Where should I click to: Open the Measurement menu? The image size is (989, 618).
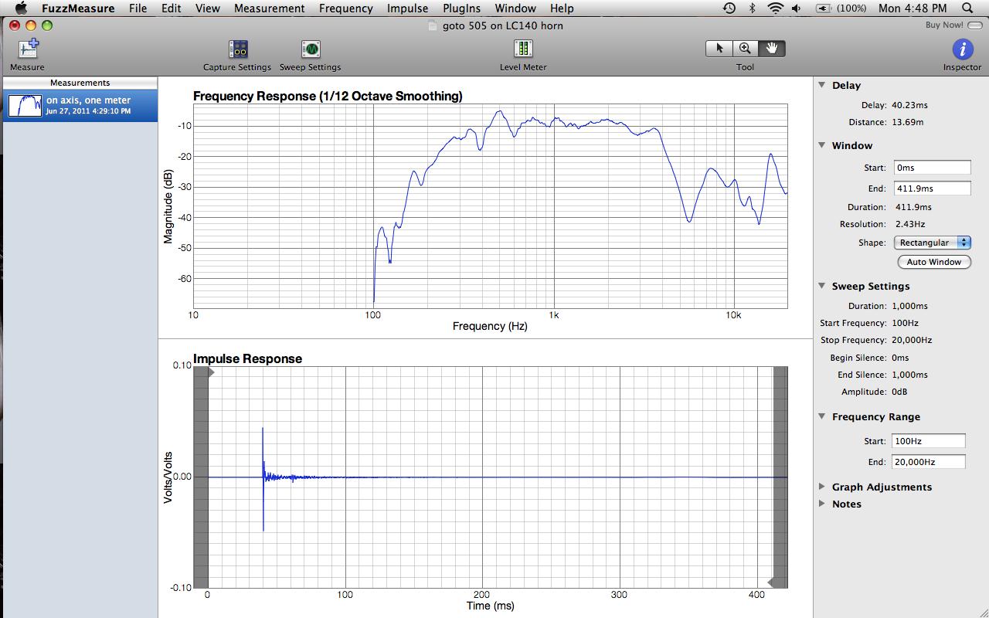(x=269, y=8)
